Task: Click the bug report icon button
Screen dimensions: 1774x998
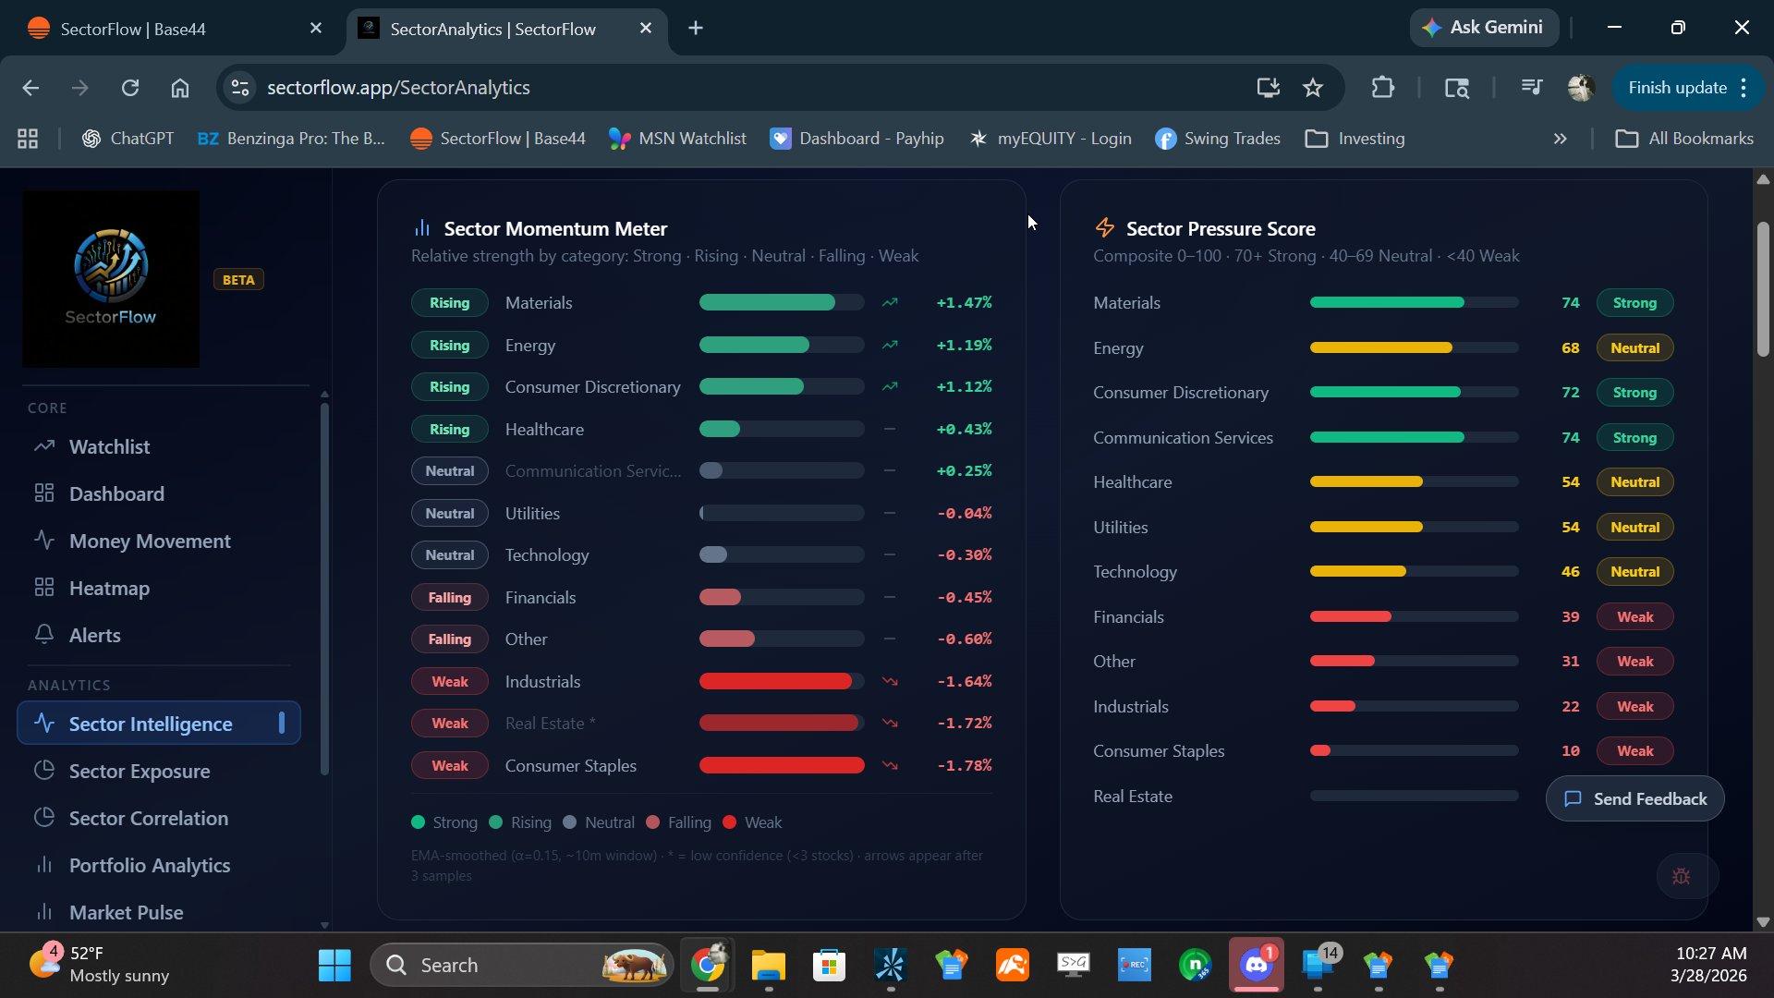Action: click(x=1682, y=876)
